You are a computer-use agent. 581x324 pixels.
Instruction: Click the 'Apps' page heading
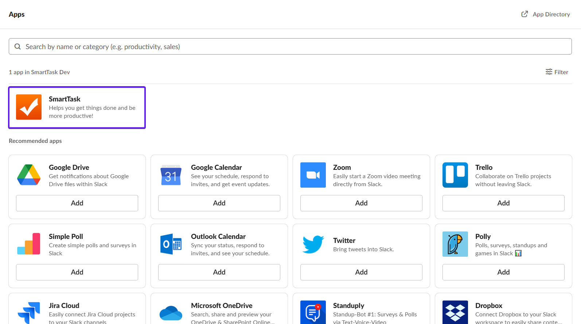[x=17, y=14]
